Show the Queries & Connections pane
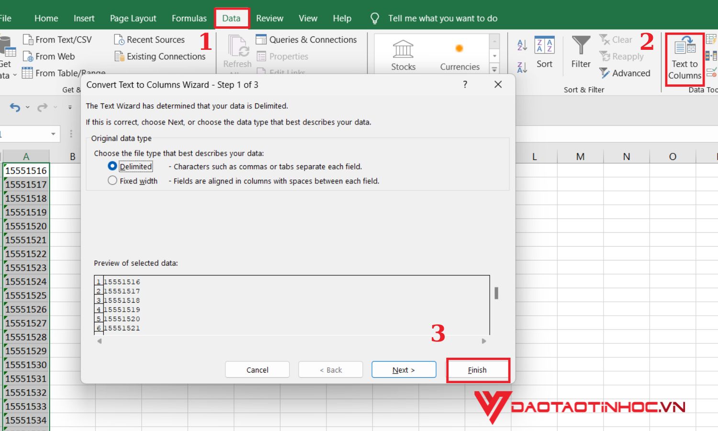The height and width of the screenshot is (431, 718). 306,40
